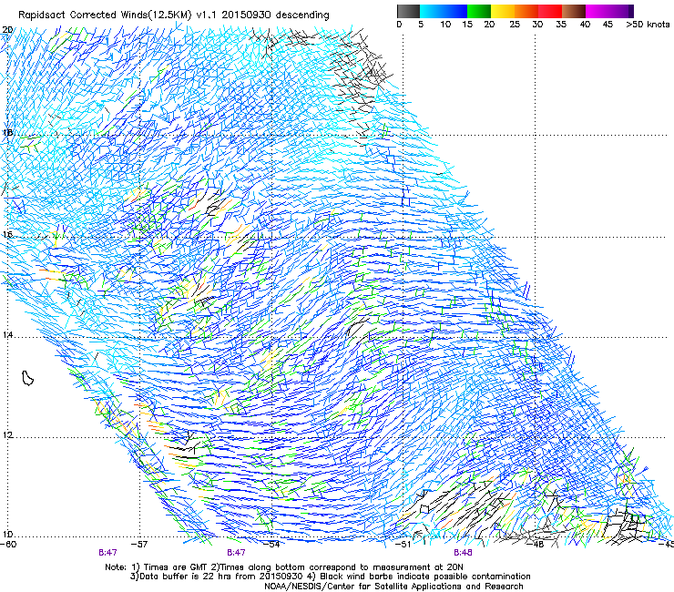
Task: Click the legend scale label "45"
Action: point(608,25)
